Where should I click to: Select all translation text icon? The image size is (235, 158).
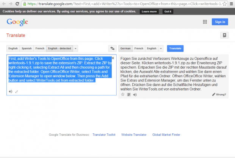click(129, 94)
